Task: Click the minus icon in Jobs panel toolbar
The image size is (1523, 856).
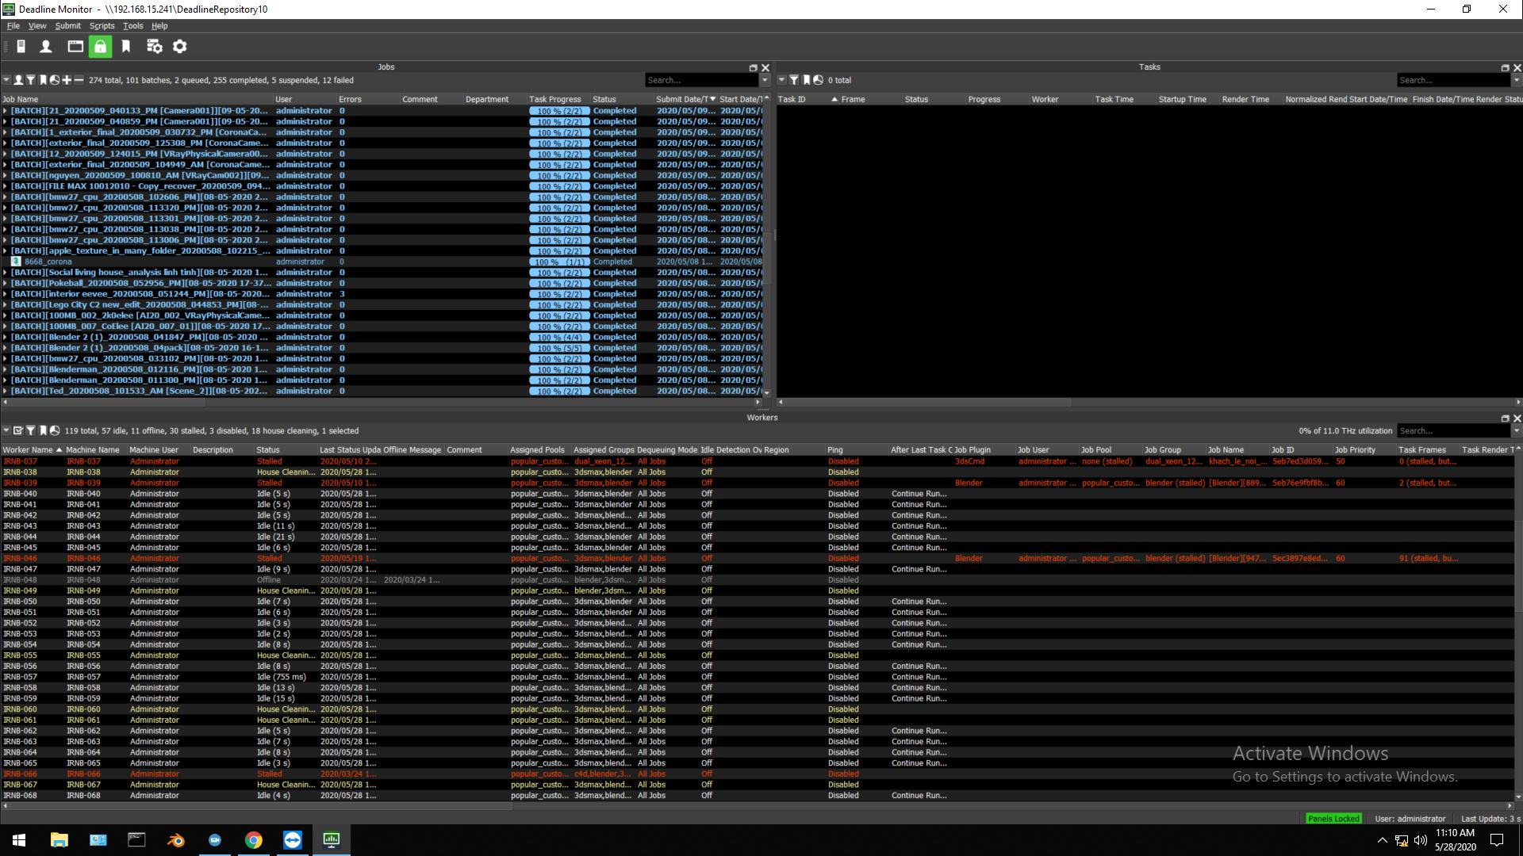Action: pos(79,80)
